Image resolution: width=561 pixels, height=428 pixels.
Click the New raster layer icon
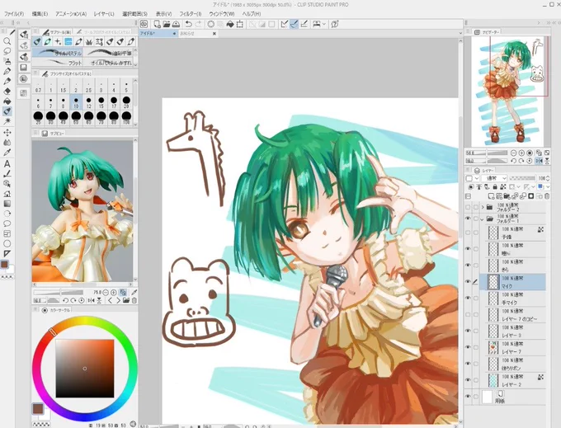coord(492,196)
